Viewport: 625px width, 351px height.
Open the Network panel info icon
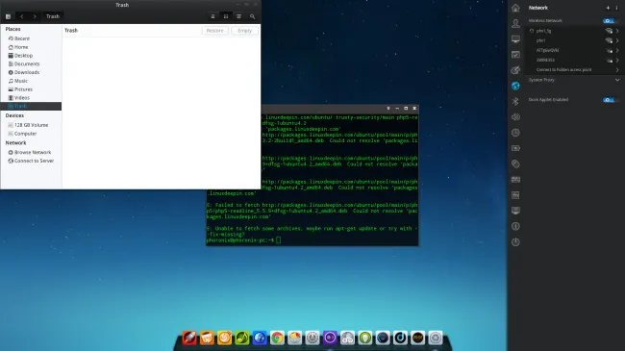pos(616,8)
